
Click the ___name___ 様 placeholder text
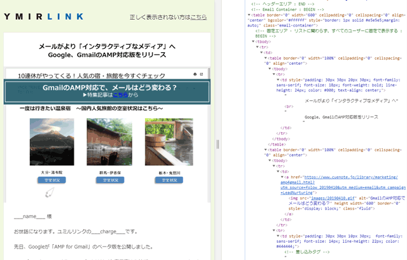(x=32, y=216)
